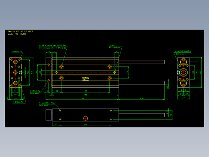Select the 2-M5 port connector callout
Image resolution: width=209 pixels, height=157 pixels.
click(115, 47)
